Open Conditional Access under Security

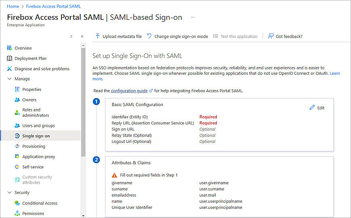[x=40, y=203]
